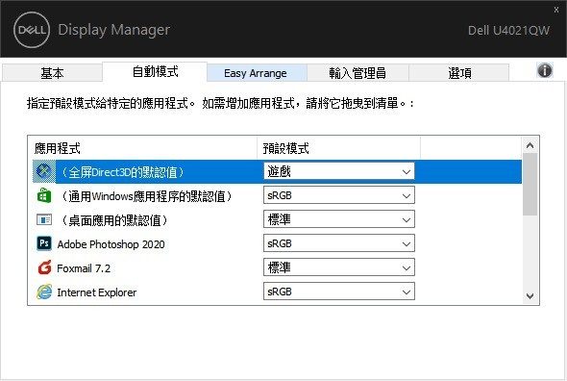This screenshot has height=381, width=567.
Task: Open the 標準 dropdown for 桌面應用的默認值
Action: (339, 219)
